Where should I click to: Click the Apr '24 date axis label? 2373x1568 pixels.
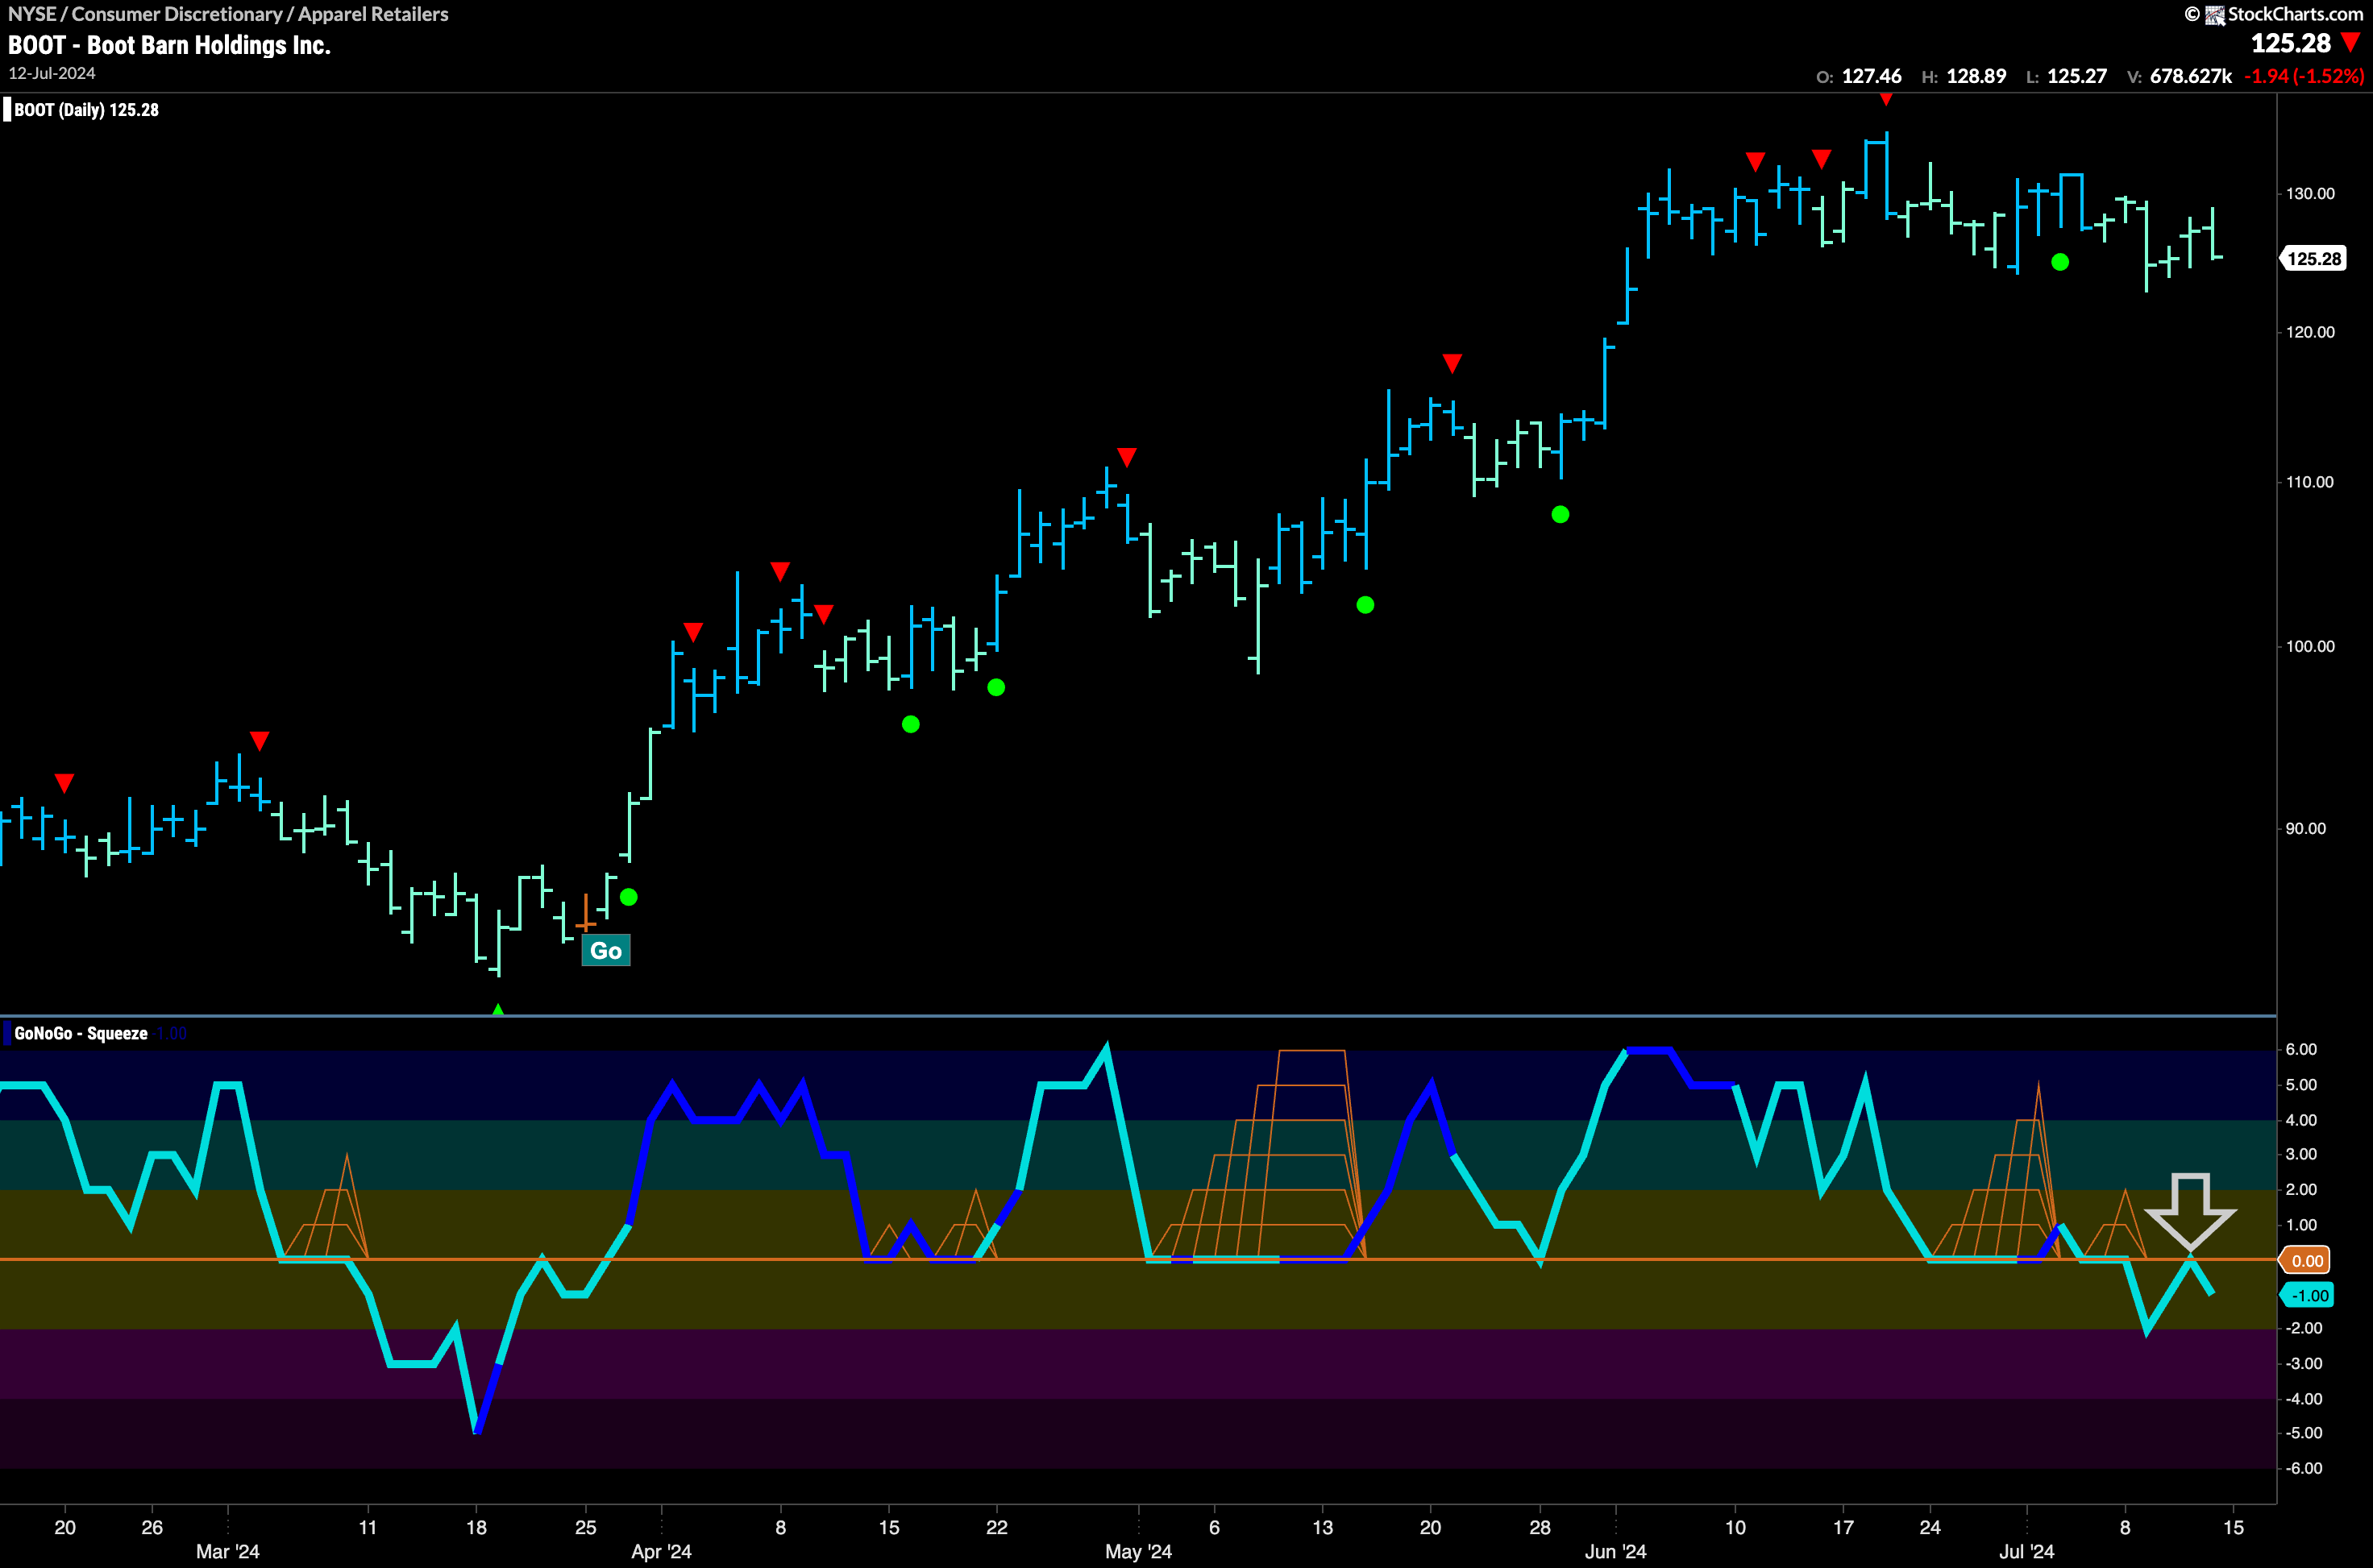point(661,1552)
